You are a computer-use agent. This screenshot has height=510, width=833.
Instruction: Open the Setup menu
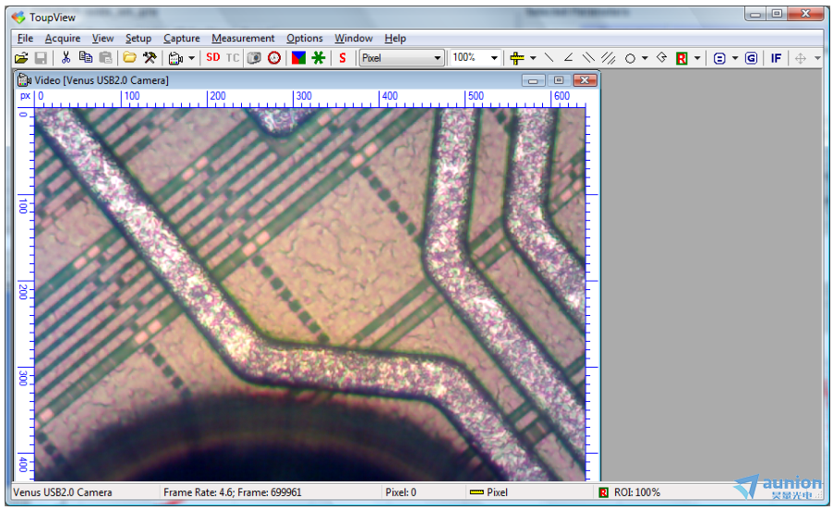point(139,38)
